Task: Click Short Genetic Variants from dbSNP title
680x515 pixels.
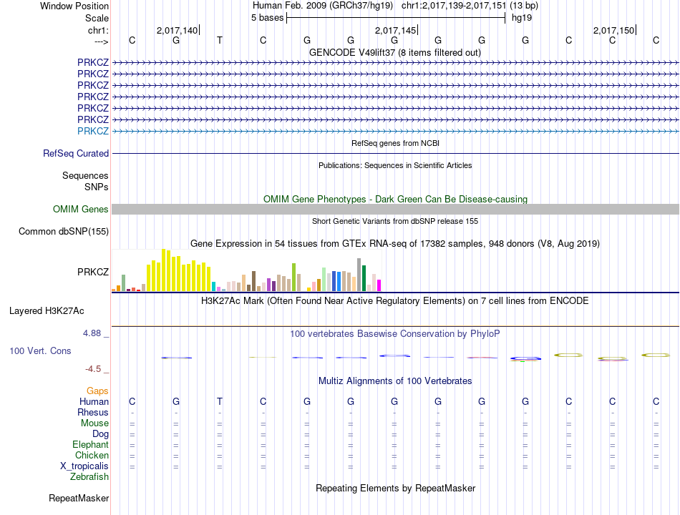Action: [x=395, y=221]
